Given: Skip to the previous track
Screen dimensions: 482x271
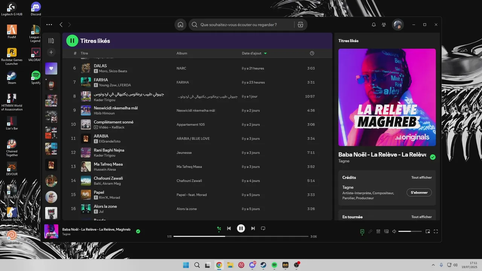Looking at the screenshot, I should click(229, 228).
